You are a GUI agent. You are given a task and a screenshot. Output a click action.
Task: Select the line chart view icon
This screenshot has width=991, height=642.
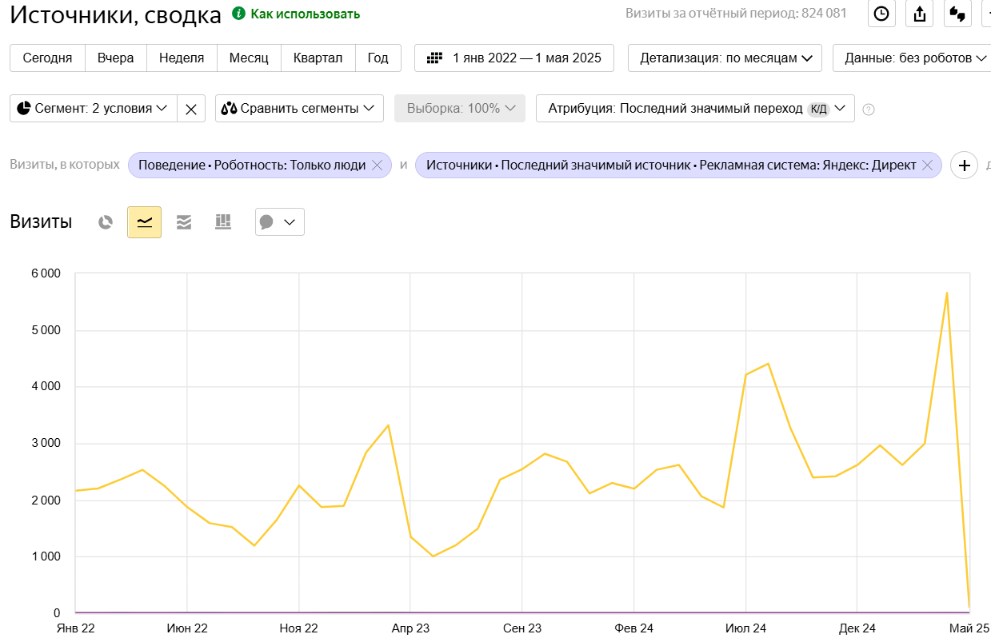[x=145, y=222]
